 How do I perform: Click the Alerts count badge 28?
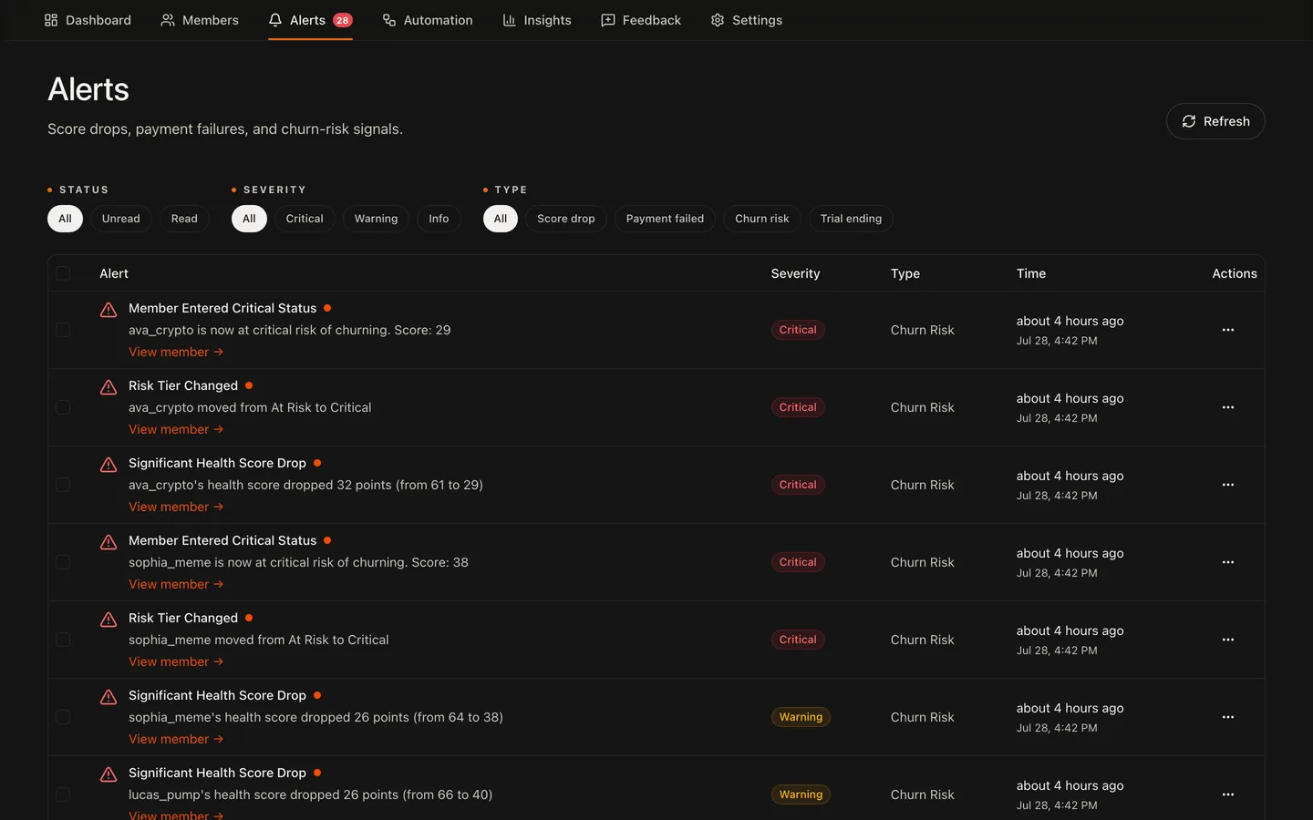[343, 20]
